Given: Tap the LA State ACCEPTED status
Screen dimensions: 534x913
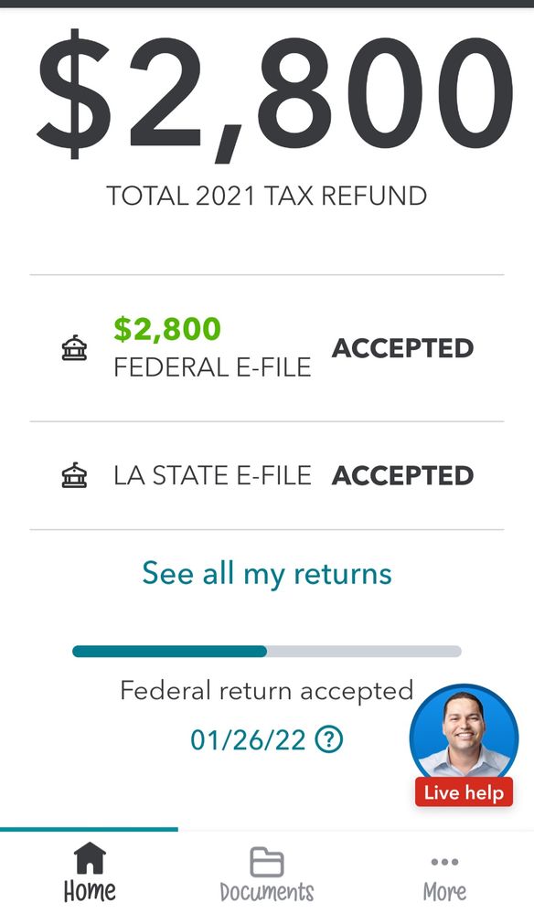Looking at the screenshot, I should (x=402, y=476).
